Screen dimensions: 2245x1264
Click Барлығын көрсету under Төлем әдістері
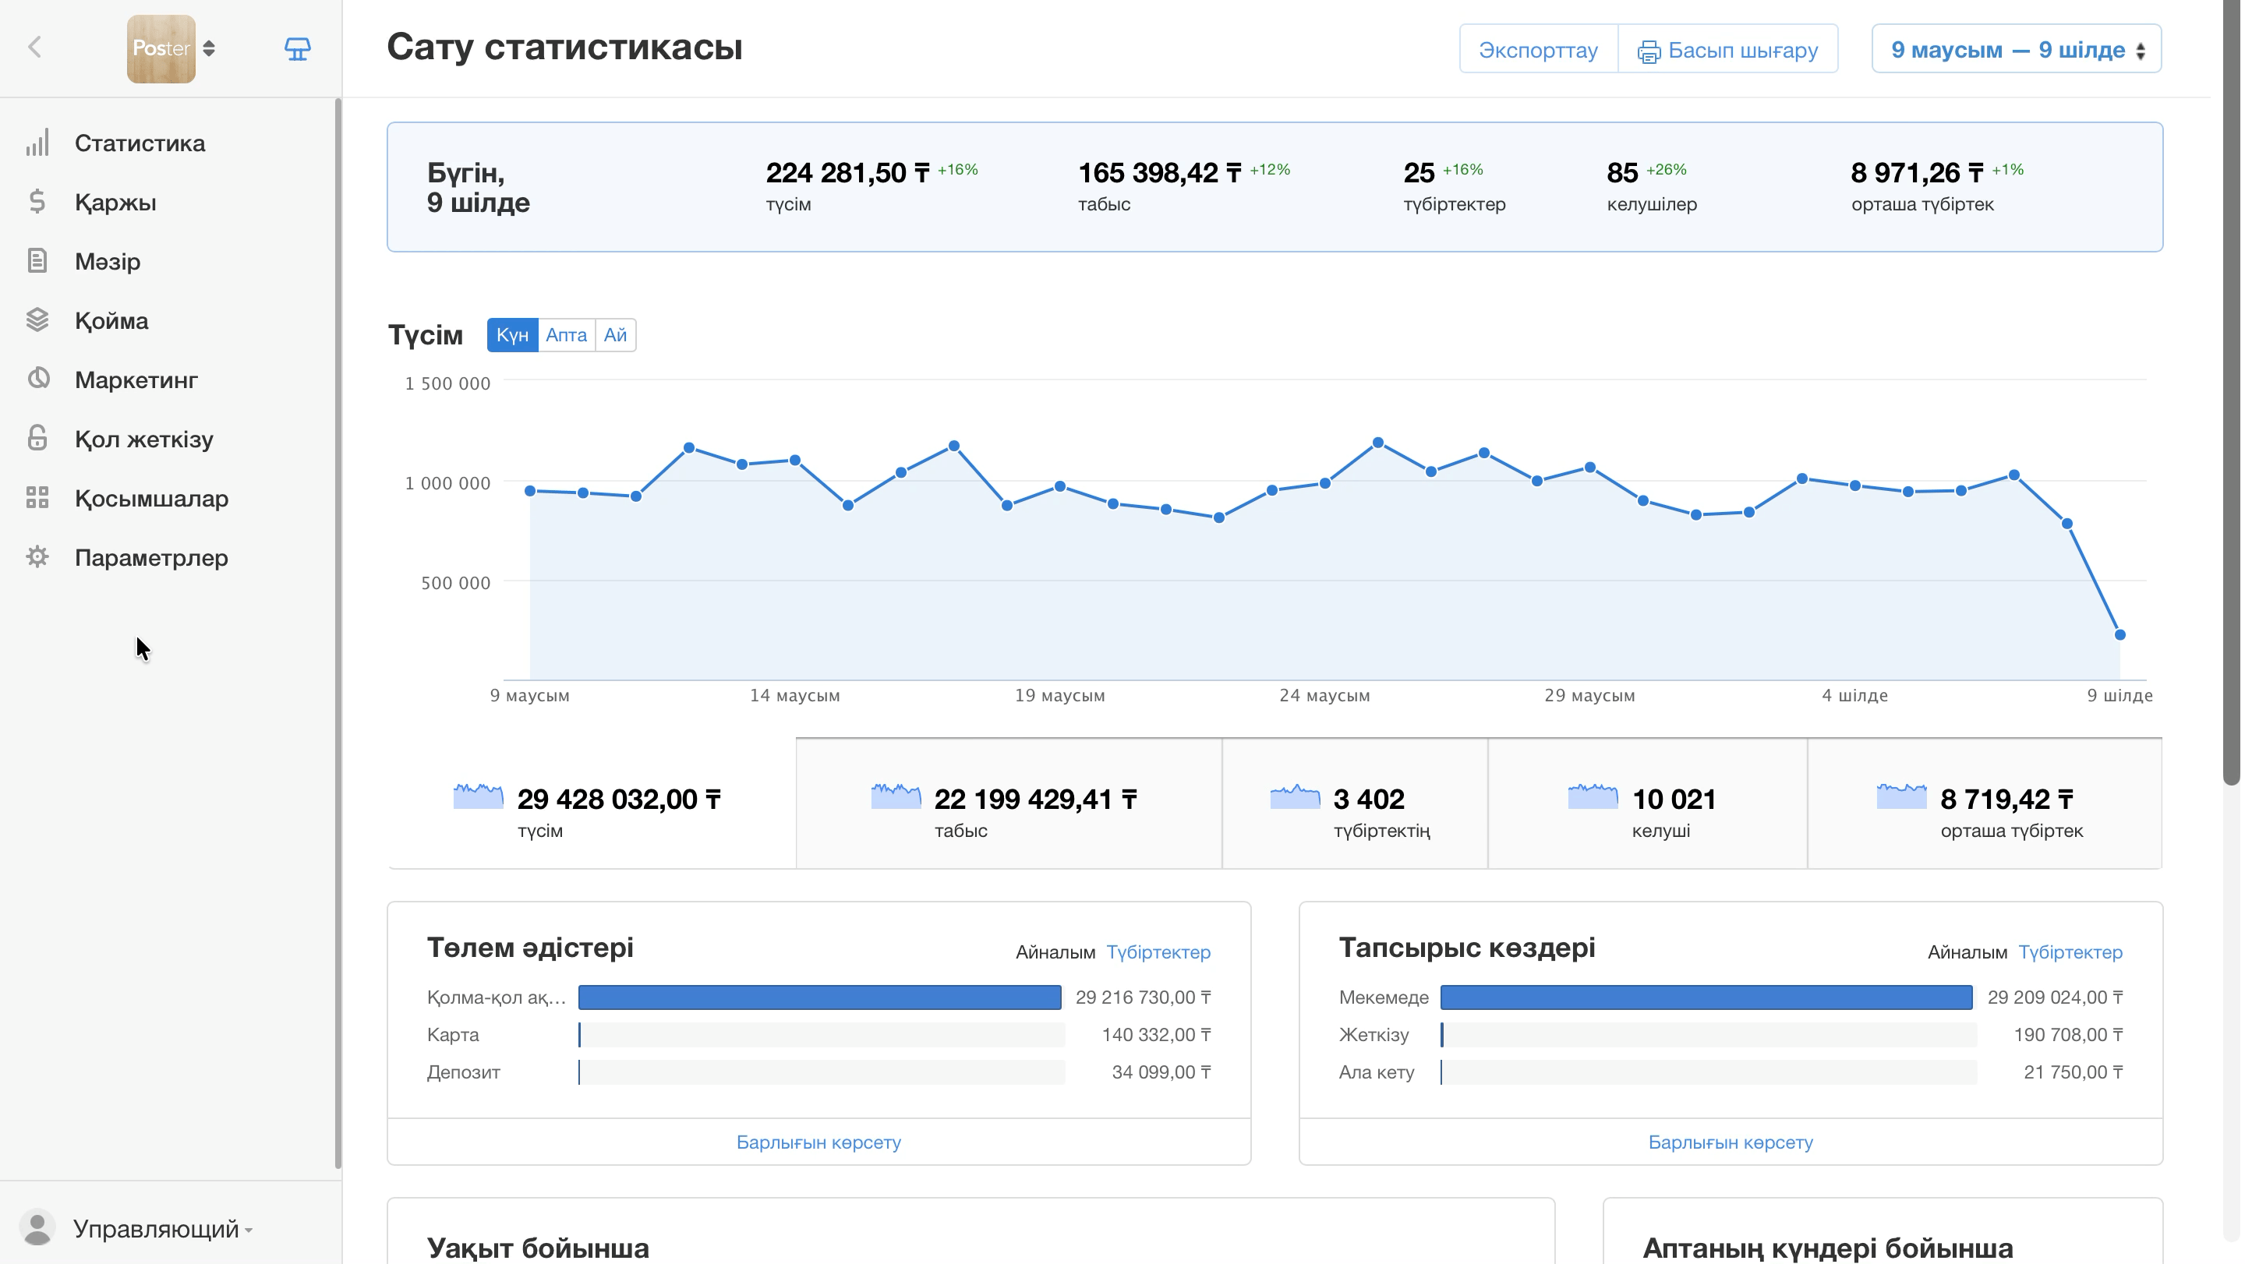click(x=818, y=1142)
